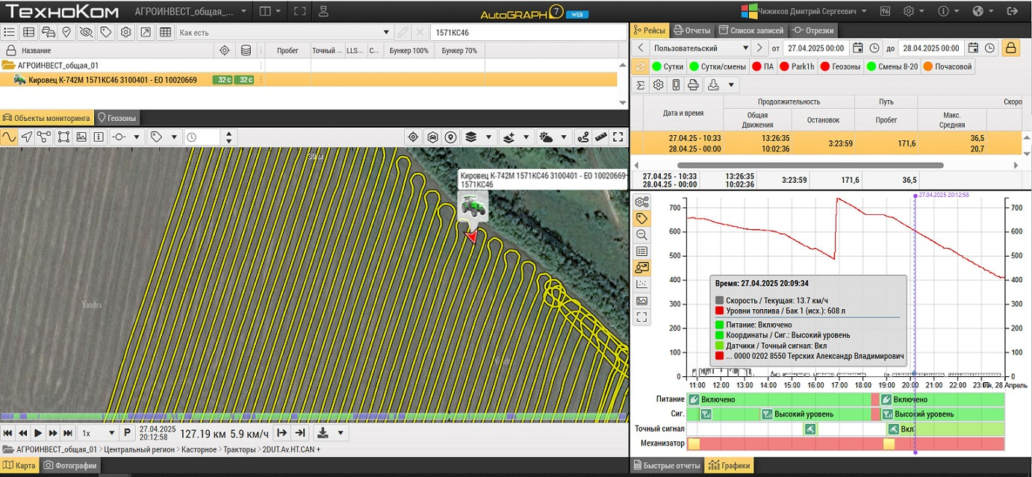Open the Как есть filter dropdown

click(285, 32)
